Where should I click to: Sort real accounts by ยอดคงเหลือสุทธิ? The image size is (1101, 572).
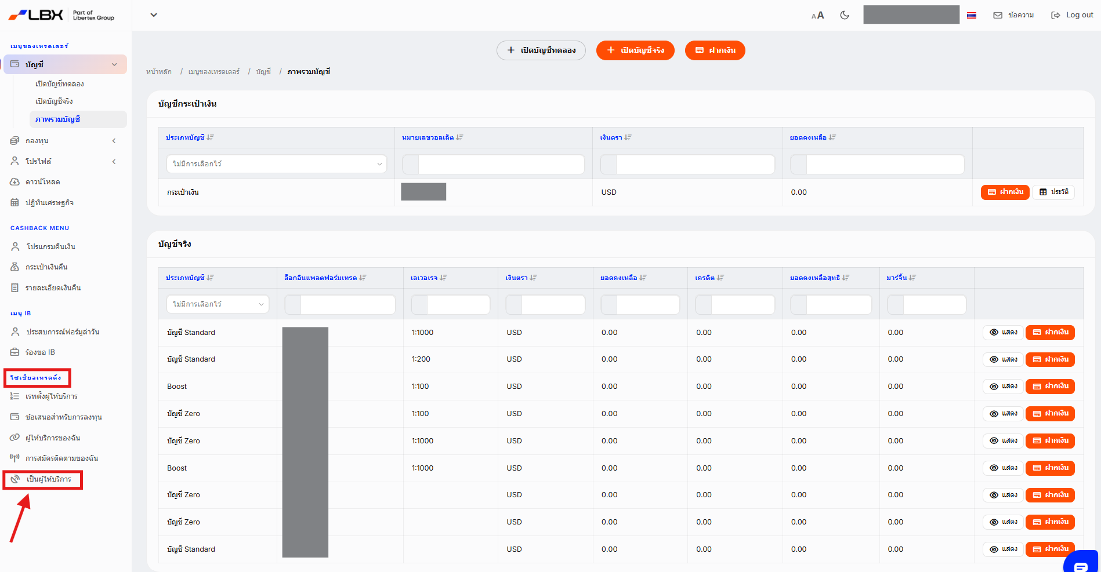click(820, 278)
